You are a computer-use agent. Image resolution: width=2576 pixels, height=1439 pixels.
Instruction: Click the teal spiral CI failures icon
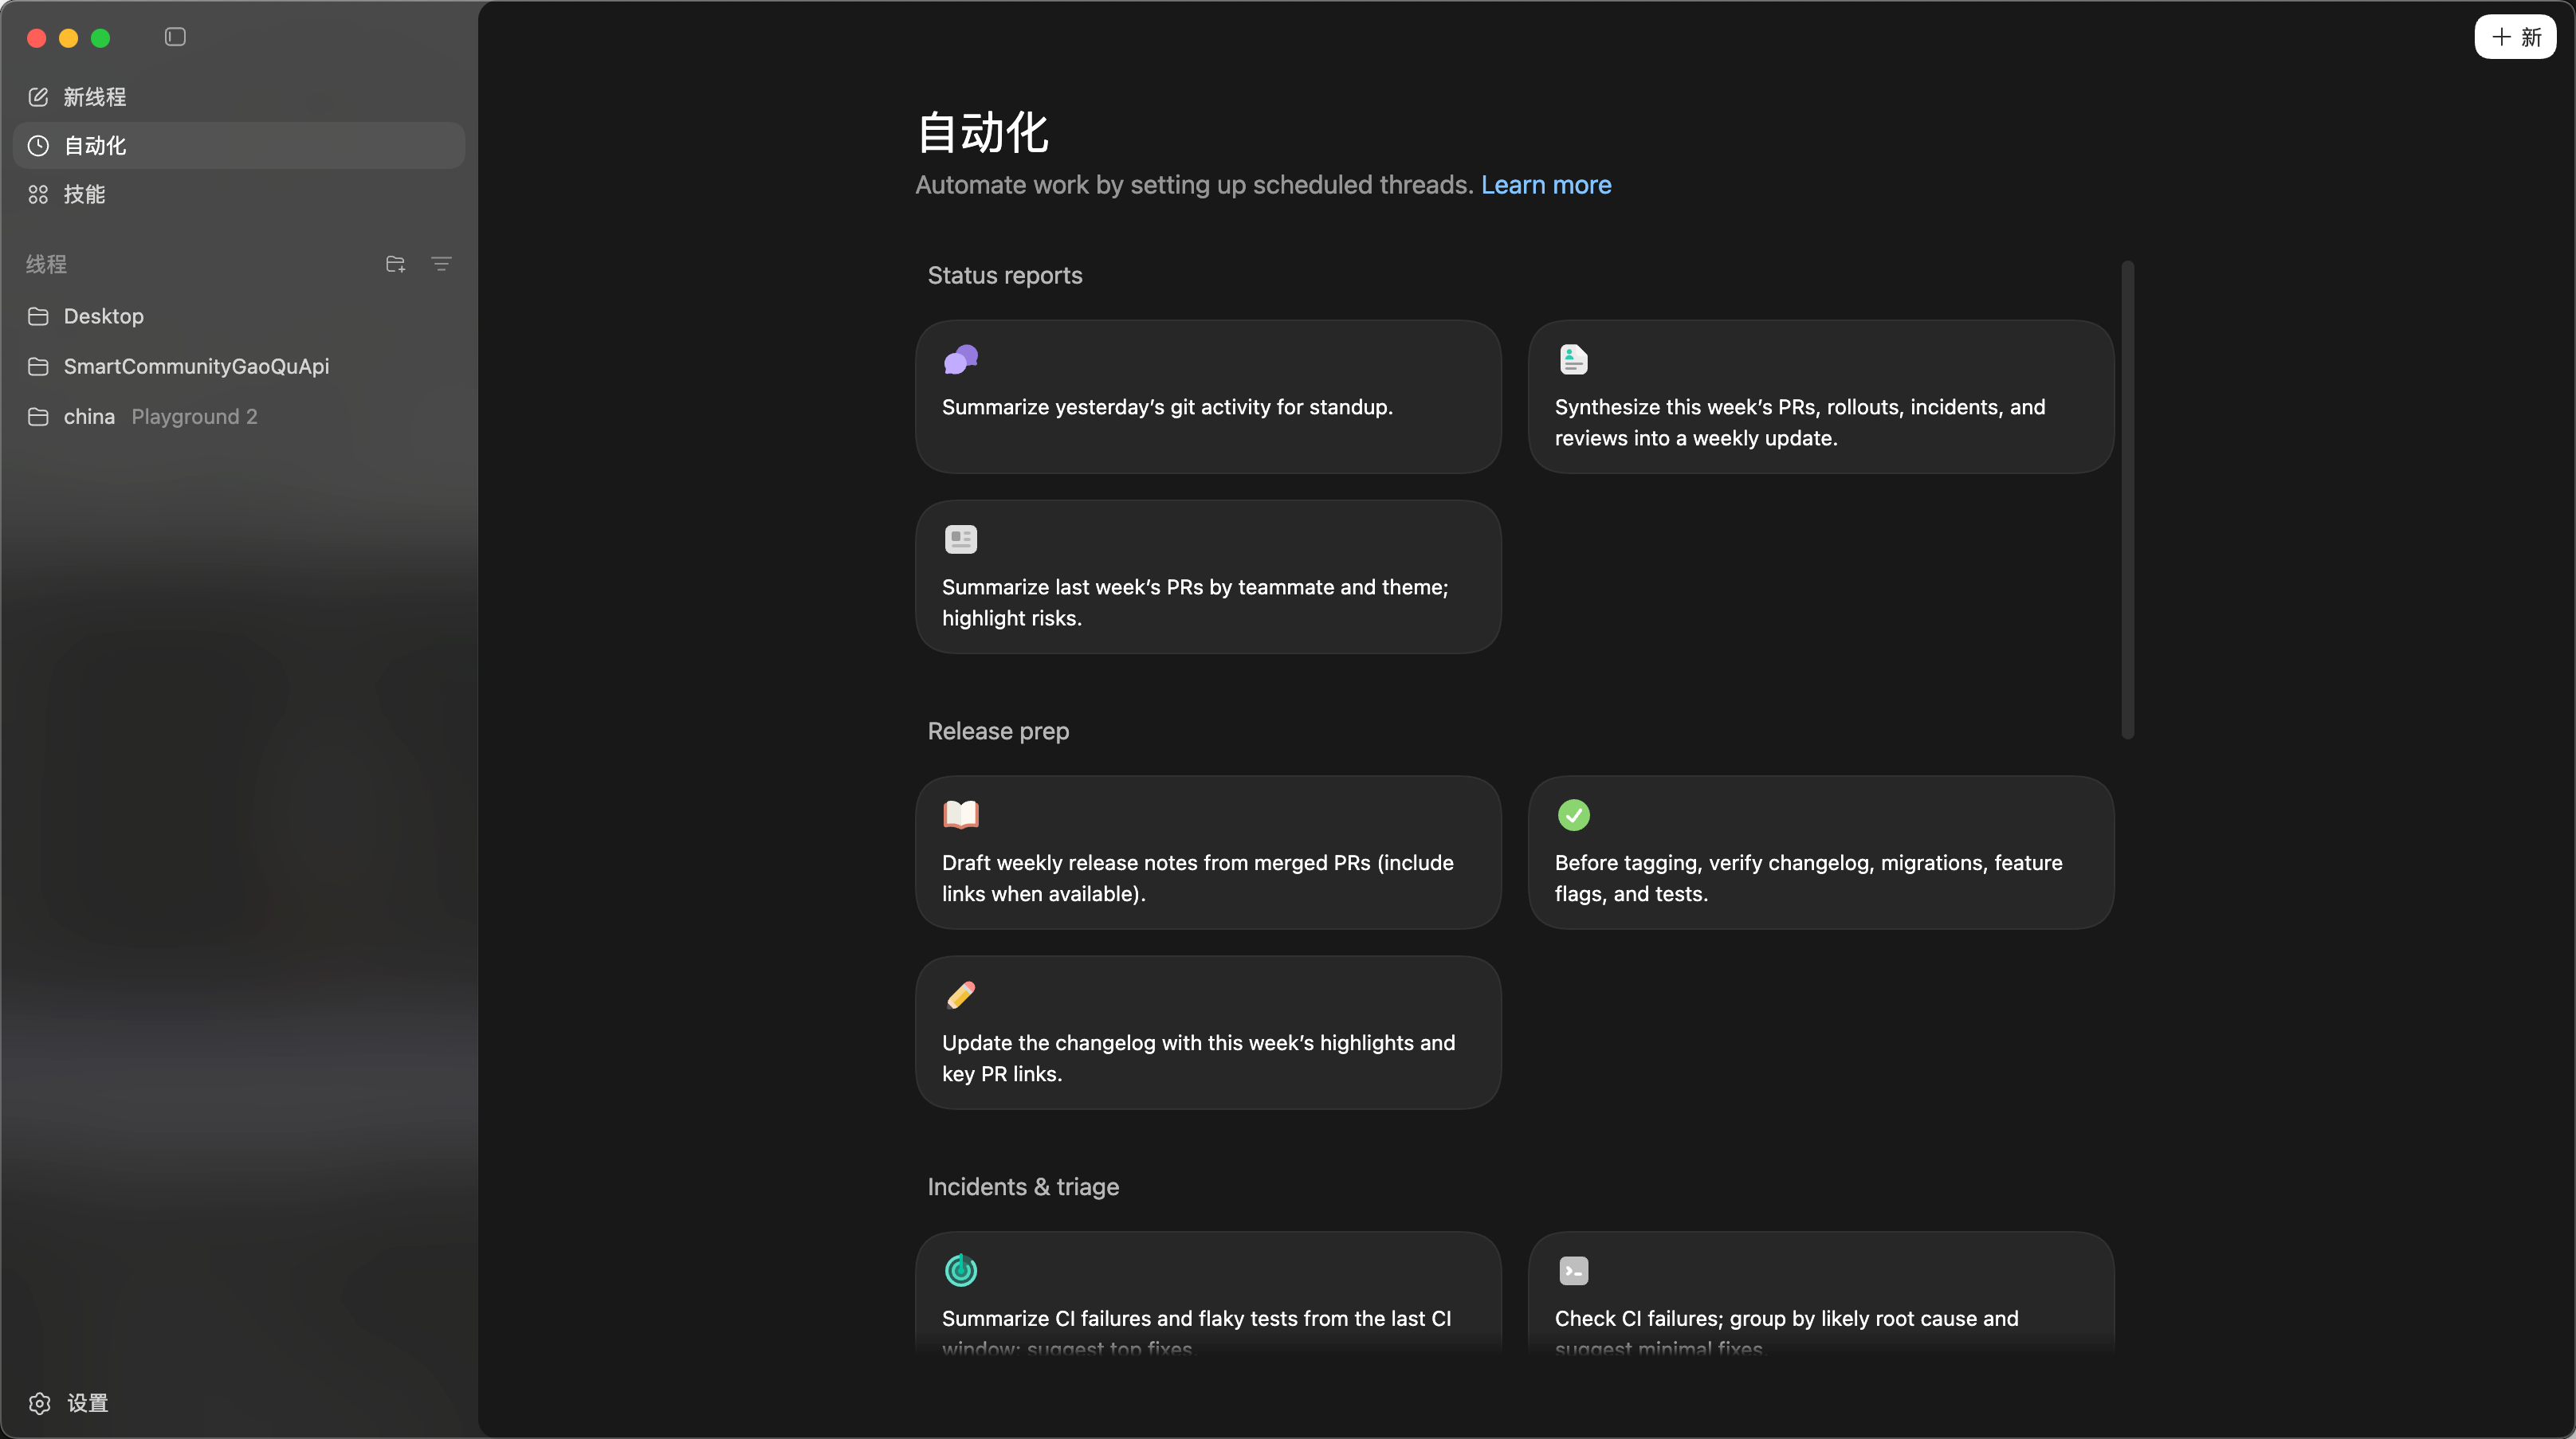click(960, 1270)
